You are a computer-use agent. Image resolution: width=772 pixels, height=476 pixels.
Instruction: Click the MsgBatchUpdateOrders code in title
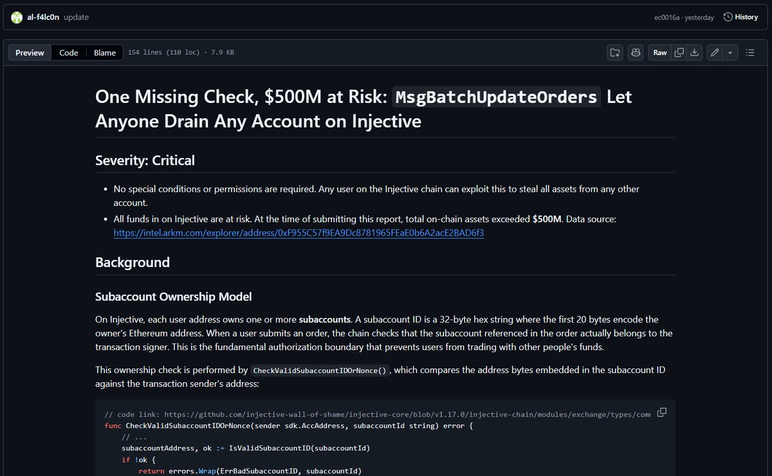[x=496, y=97]
